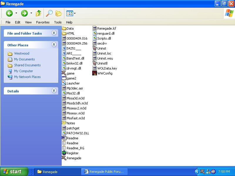
Task: Select the Register program icon
Action: (x=64, y=153)
